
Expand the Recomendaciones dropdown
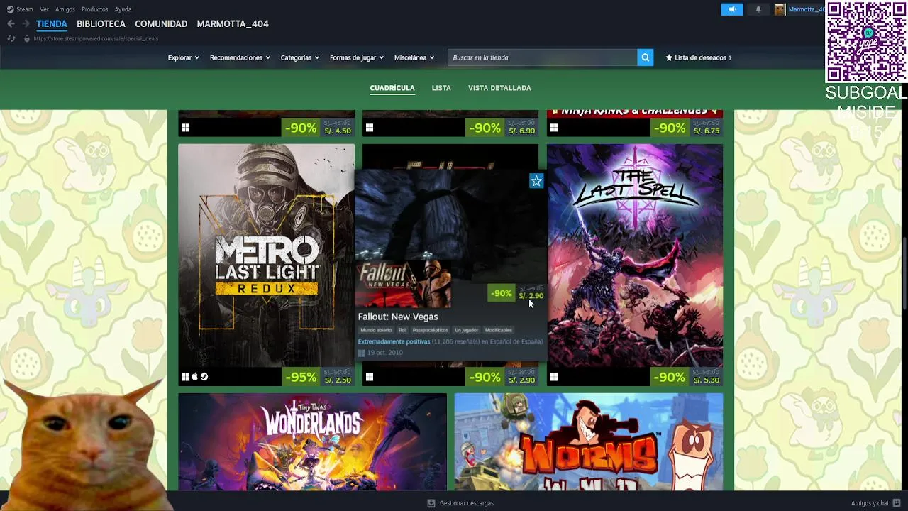pos(240,57)
